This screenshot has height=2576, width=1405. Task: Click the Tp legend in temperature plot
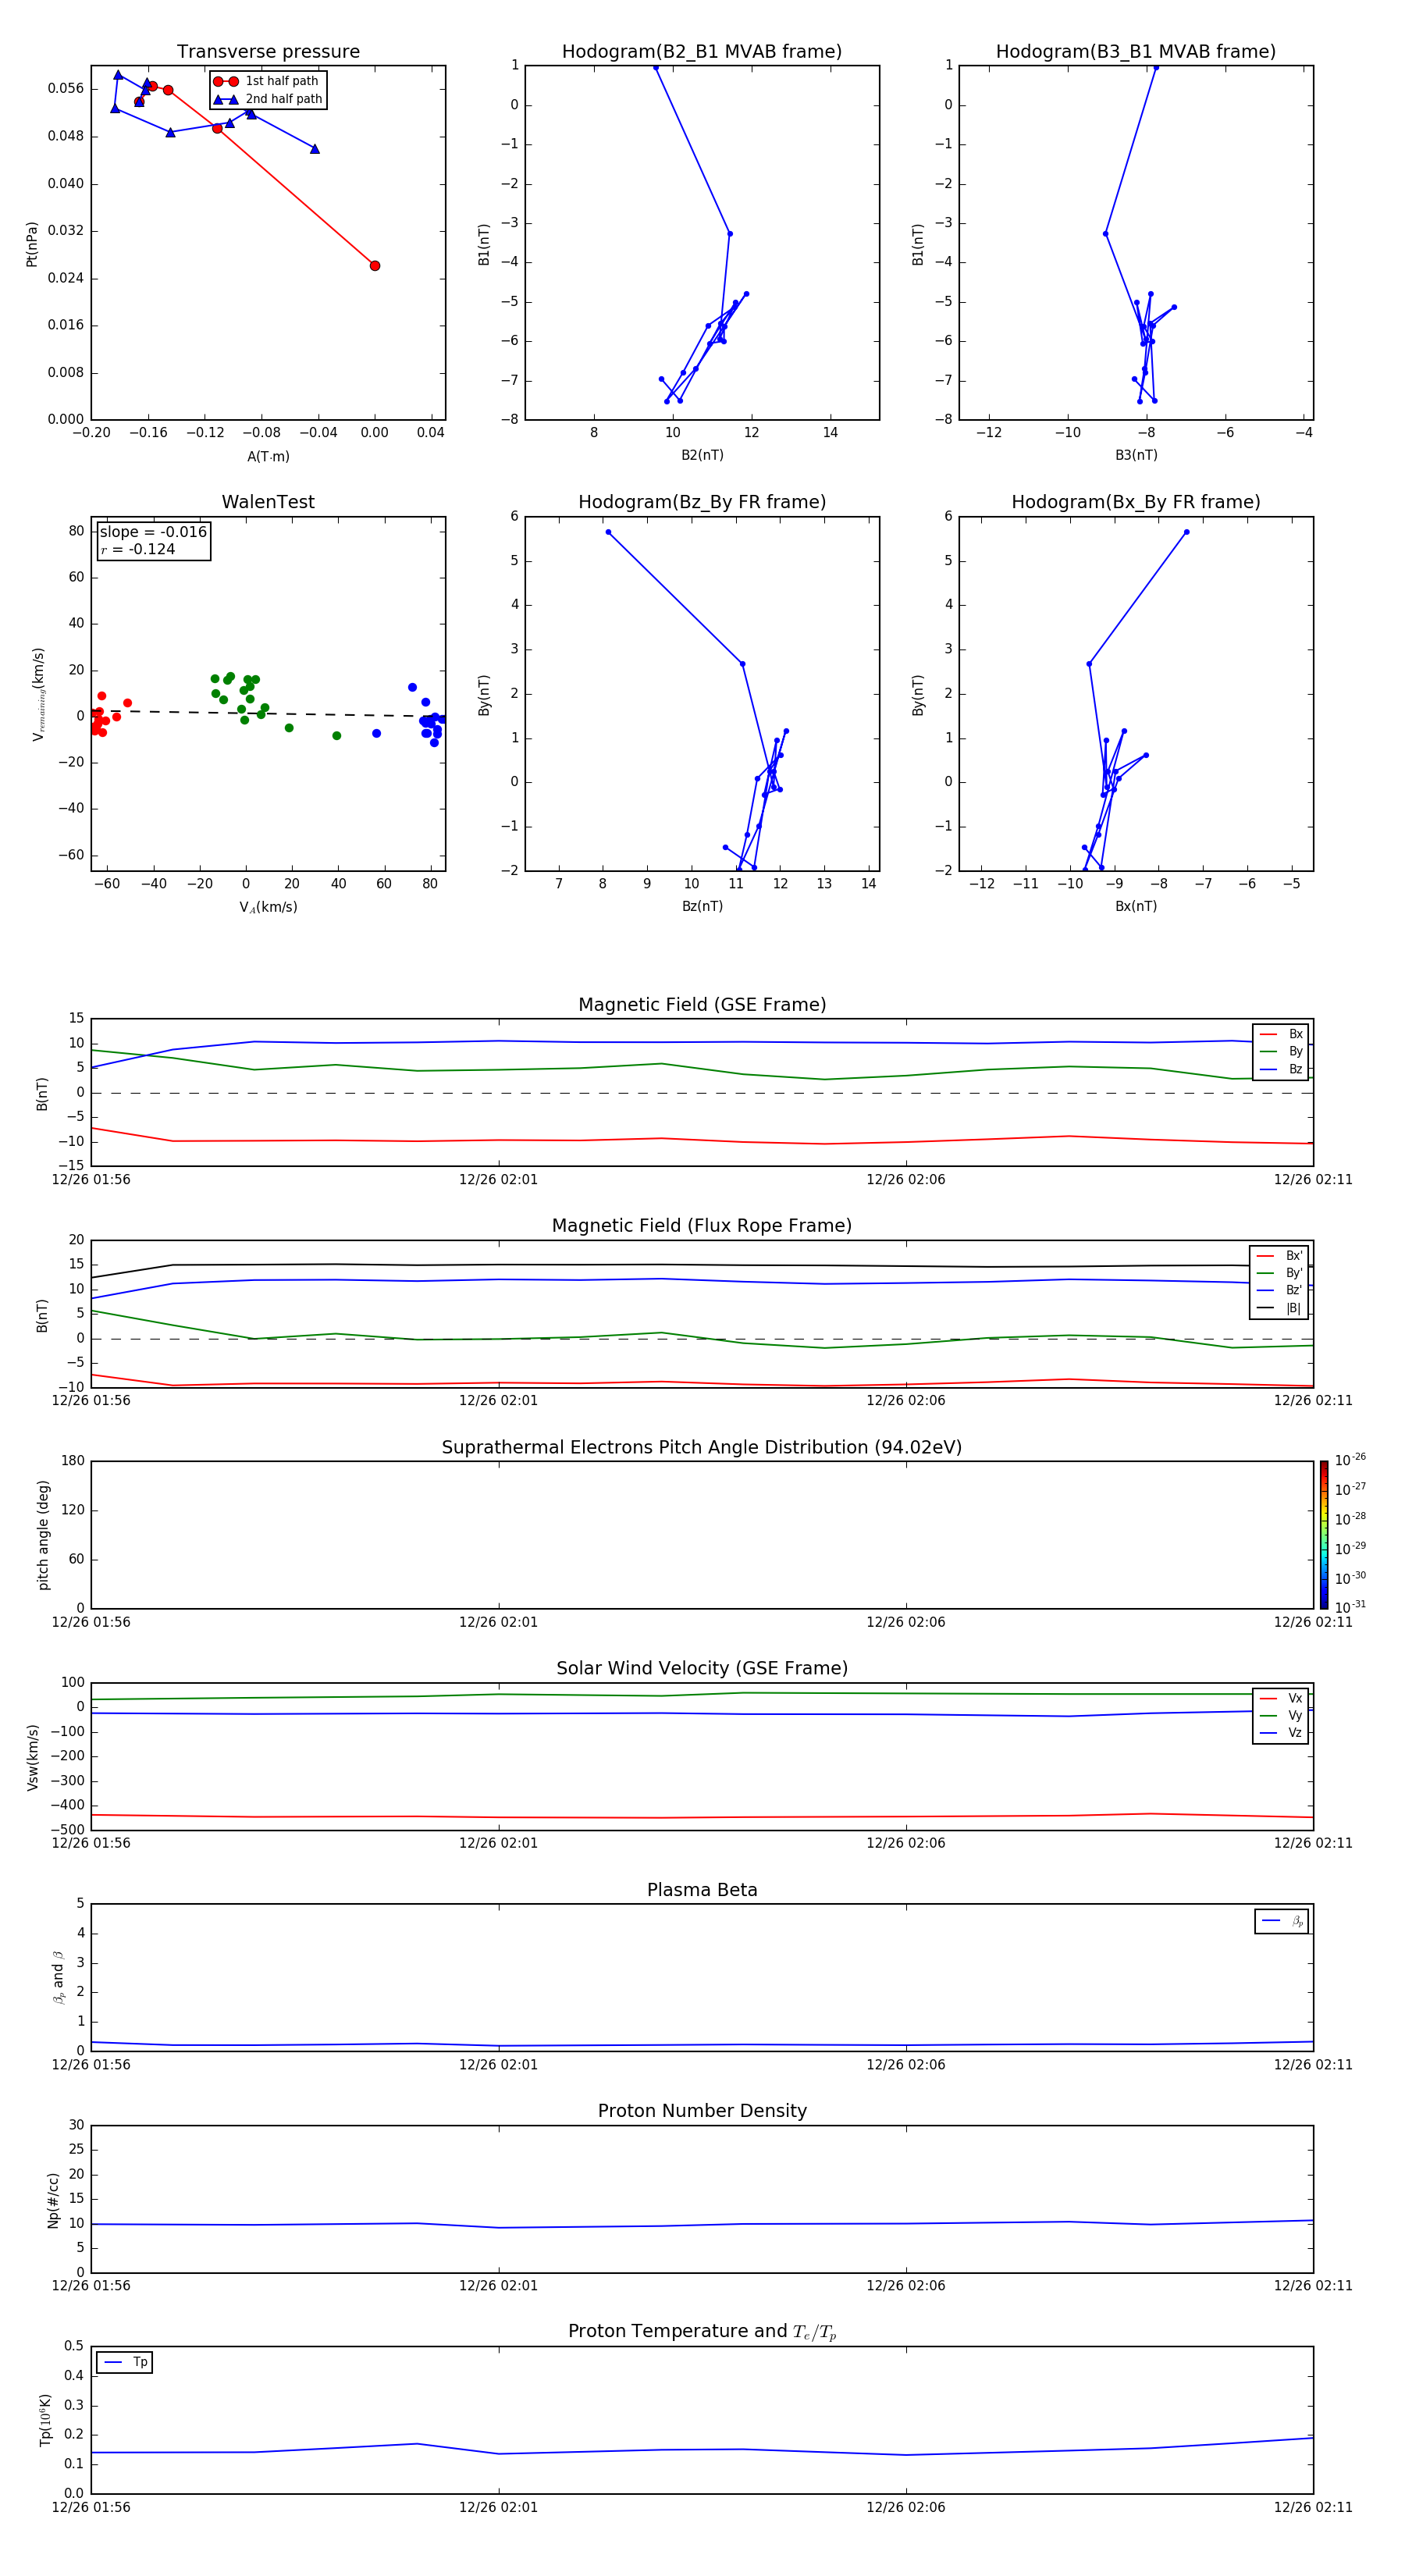pos(124,2362)
